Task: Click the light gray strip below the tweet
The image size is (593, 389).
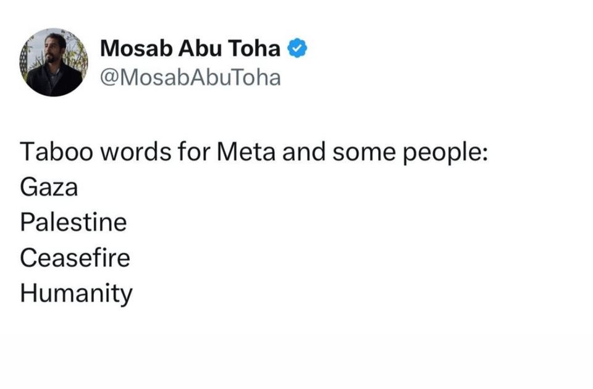Action: pos(296,364)
